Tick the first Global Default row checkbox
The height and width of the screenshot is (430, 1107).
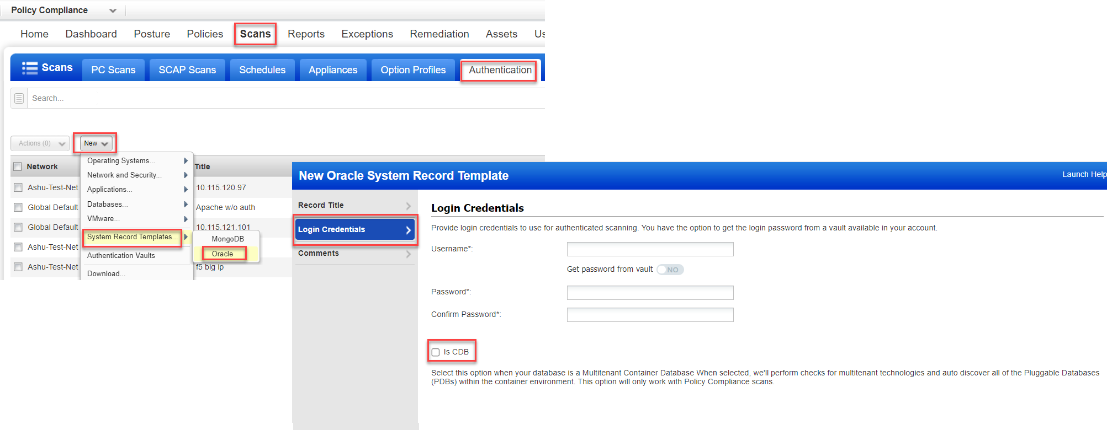18,207
